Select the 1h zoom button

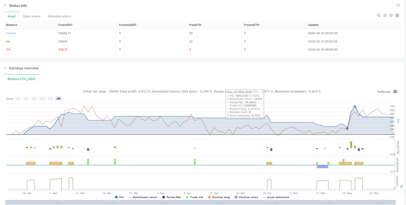[x=18, y=98]
